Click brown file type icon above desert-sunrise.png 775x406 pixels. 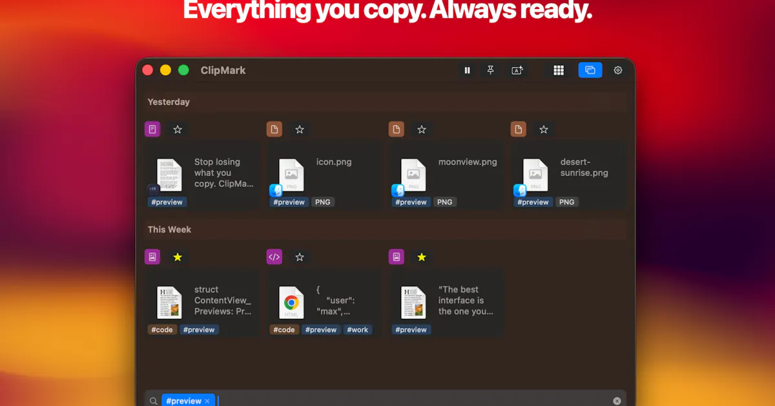click(519, 130)
